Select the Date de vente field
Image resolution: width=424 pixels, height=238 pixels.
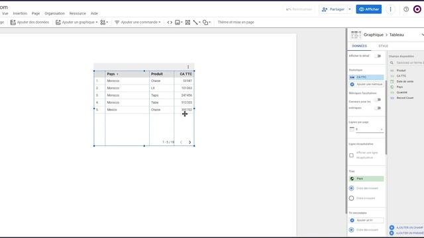click(x=405, y=81)
